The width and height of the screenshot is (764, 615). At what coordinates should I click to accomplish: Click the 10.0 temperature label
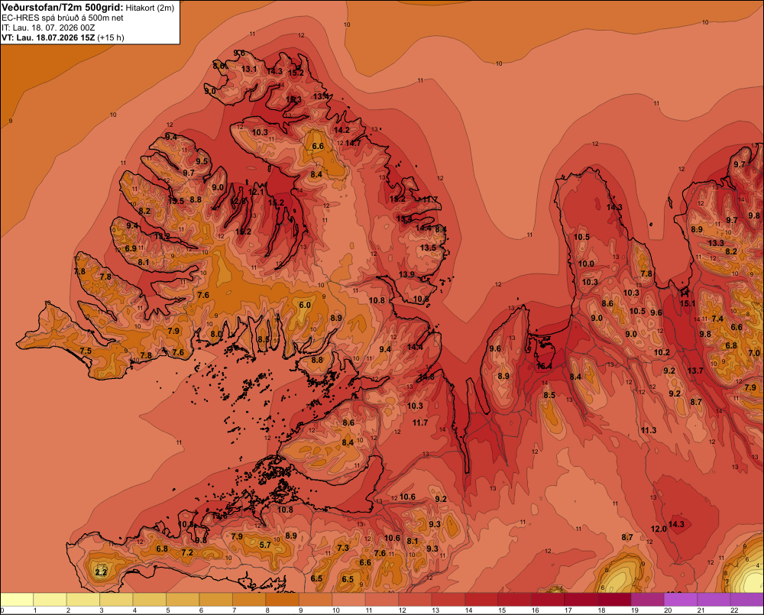(x=586, y=264)
